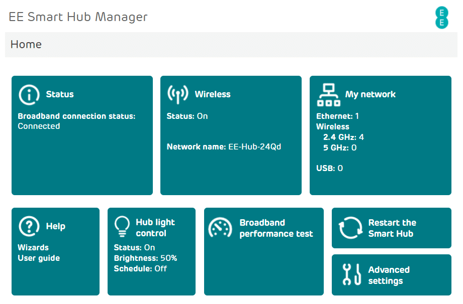The image size is (463, 304).
Task: Restart the Smart Hub
Action: tap(391, 228)
